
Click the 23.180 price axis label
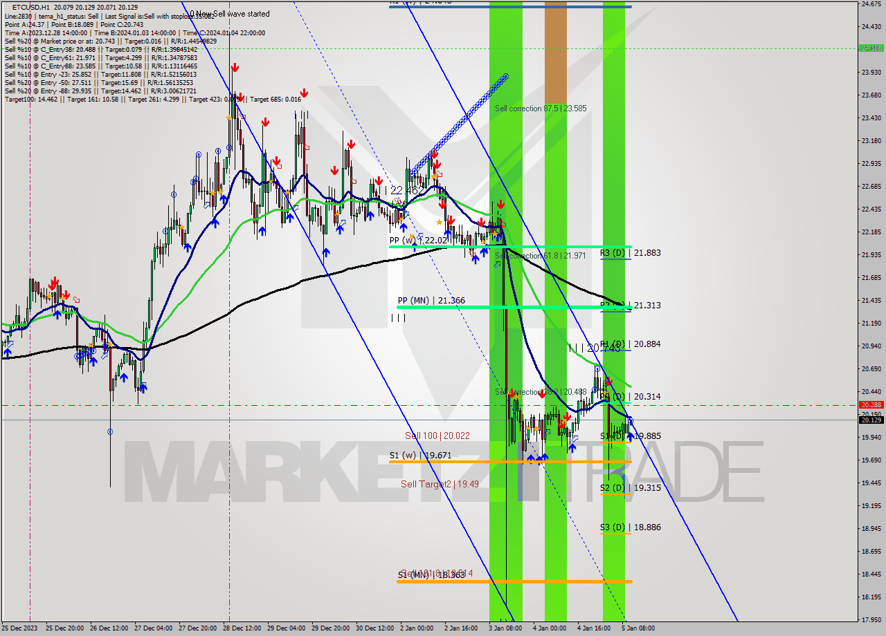(871, 140)
